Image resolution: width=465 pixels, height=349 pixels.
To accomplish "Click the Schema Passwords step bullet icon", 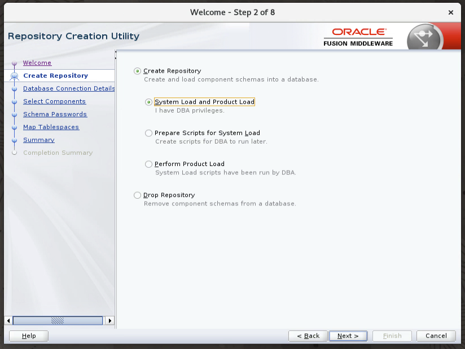I will pos(14,114).
